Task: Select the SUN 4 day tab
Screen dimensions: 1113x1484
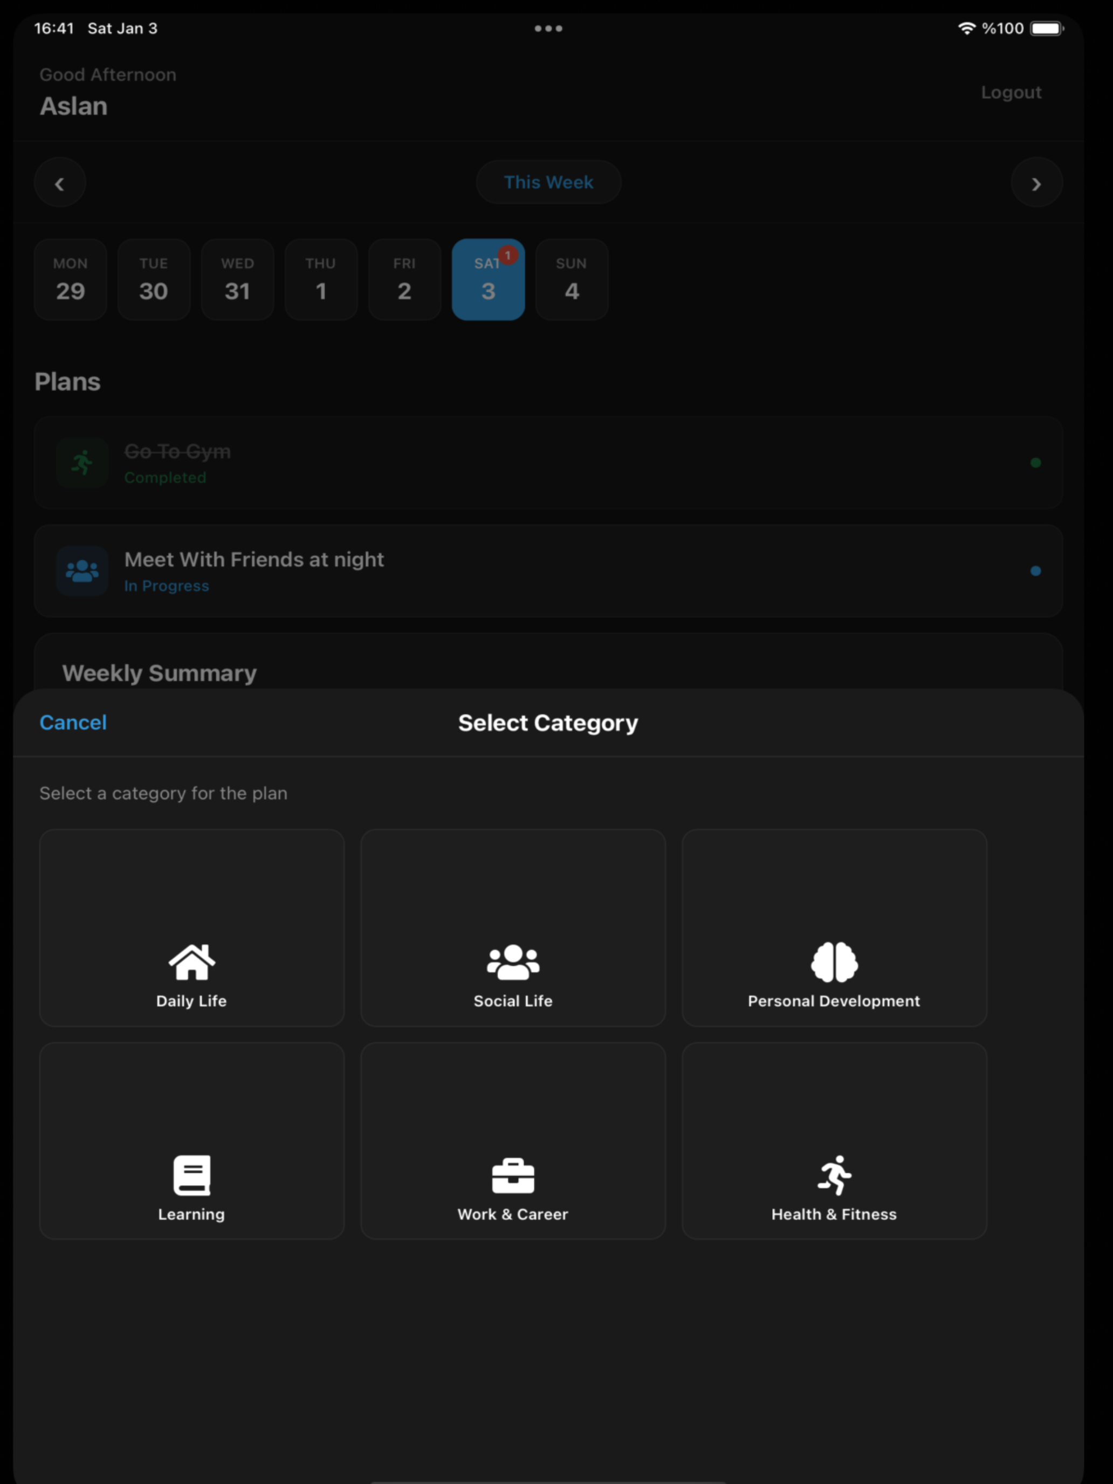Action: (572, 279)
